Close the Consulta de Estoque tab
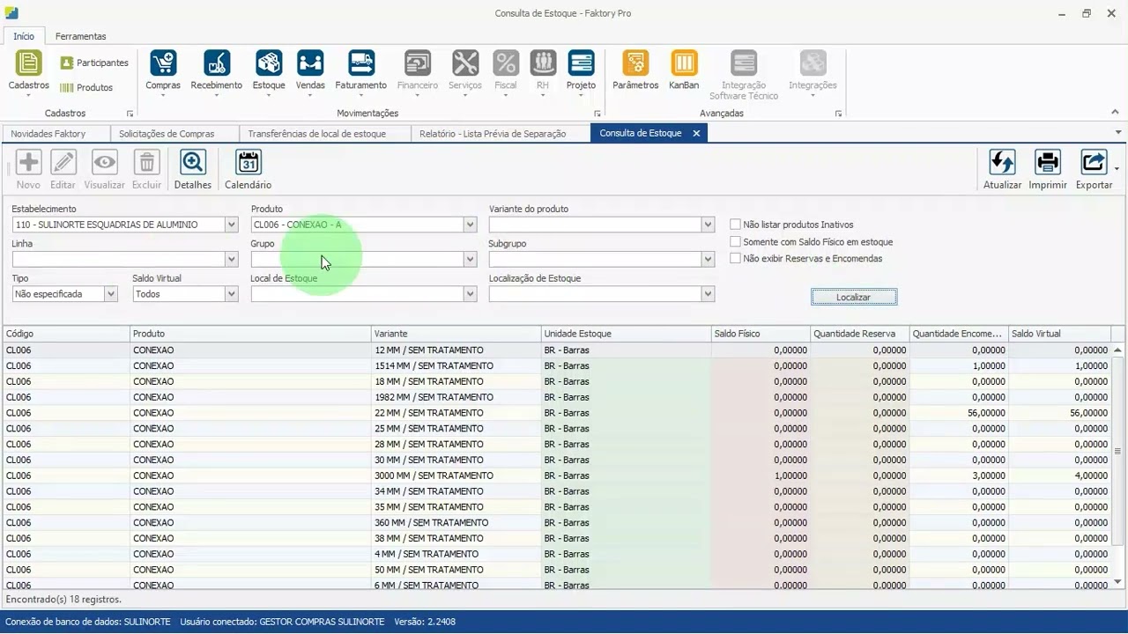The height and width of the screenshot is (634, 1128). click(x=696, y=133)
